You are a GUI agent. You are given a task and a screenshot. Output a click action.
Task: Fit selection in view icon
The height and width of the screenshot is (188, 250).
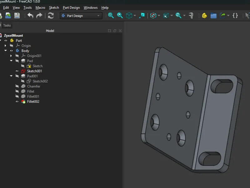coord(120,15)
